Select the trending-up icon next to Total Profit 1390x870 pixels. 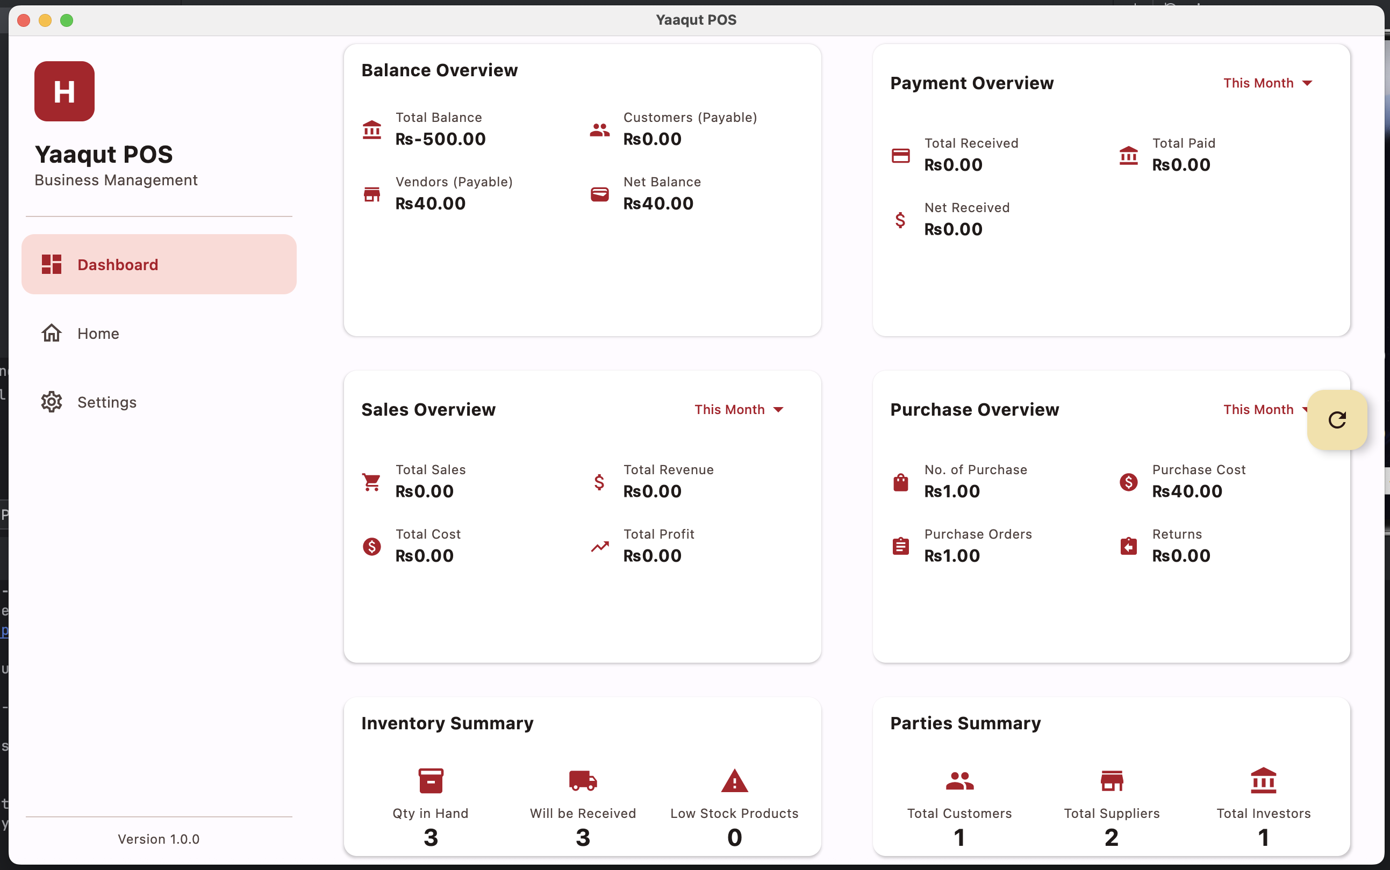click(x=599, y=546)
